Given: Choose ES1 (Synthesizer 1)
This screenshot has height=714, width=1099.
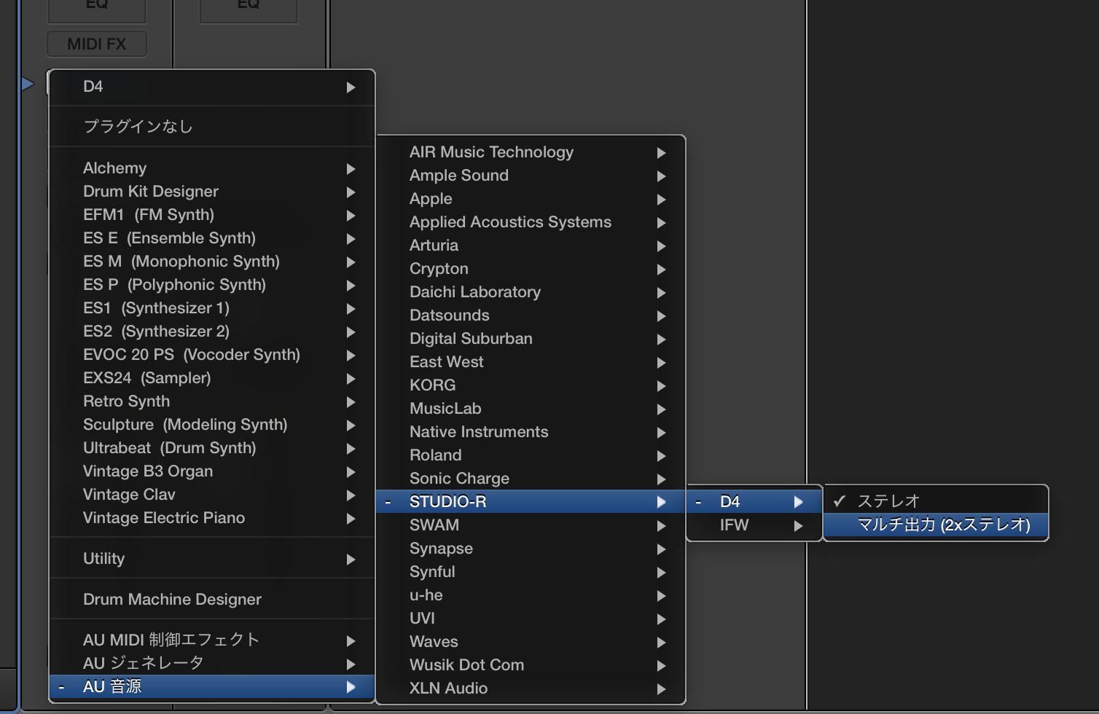Looking at the screenshot, I should 212,308.
